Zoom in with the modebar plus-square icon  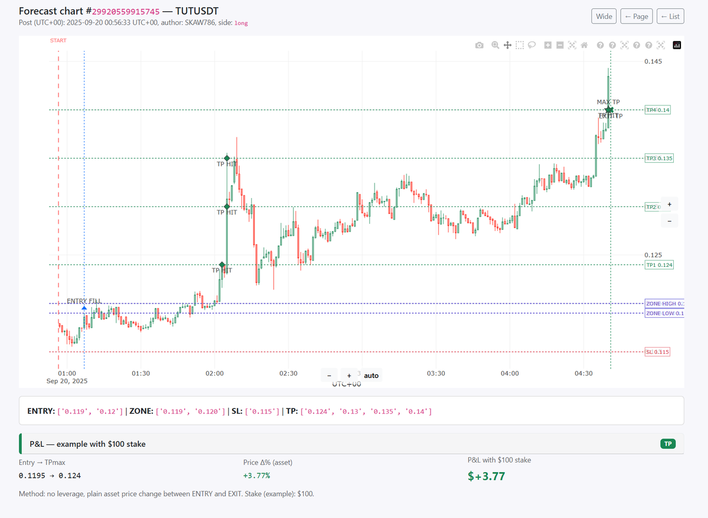pyautogui.click(x=548, y=45)
